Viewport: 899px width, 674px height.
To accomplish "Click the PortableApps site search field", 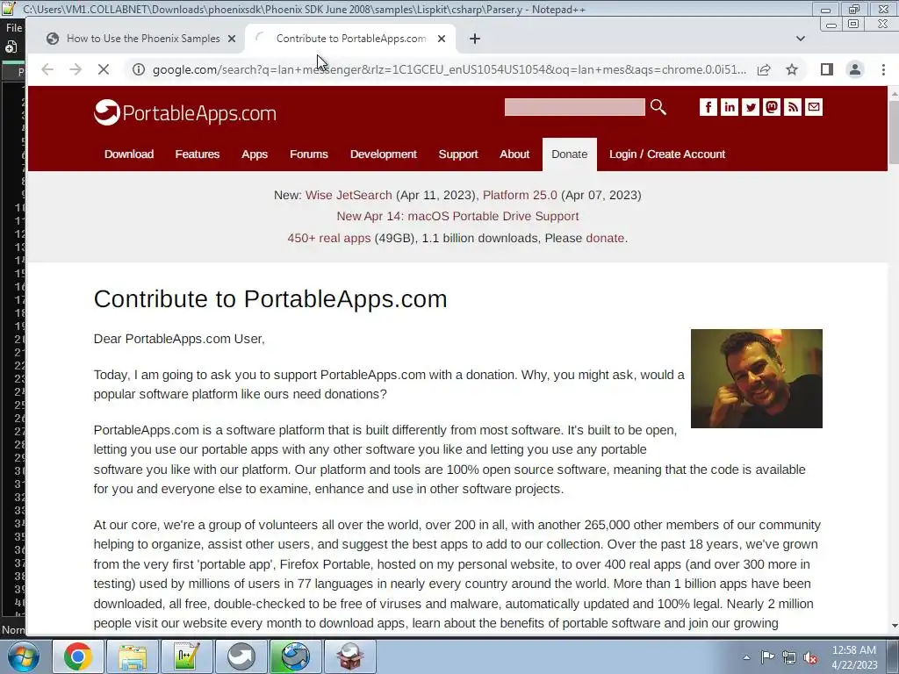I will pyautogui.click(x=574, y=107).
